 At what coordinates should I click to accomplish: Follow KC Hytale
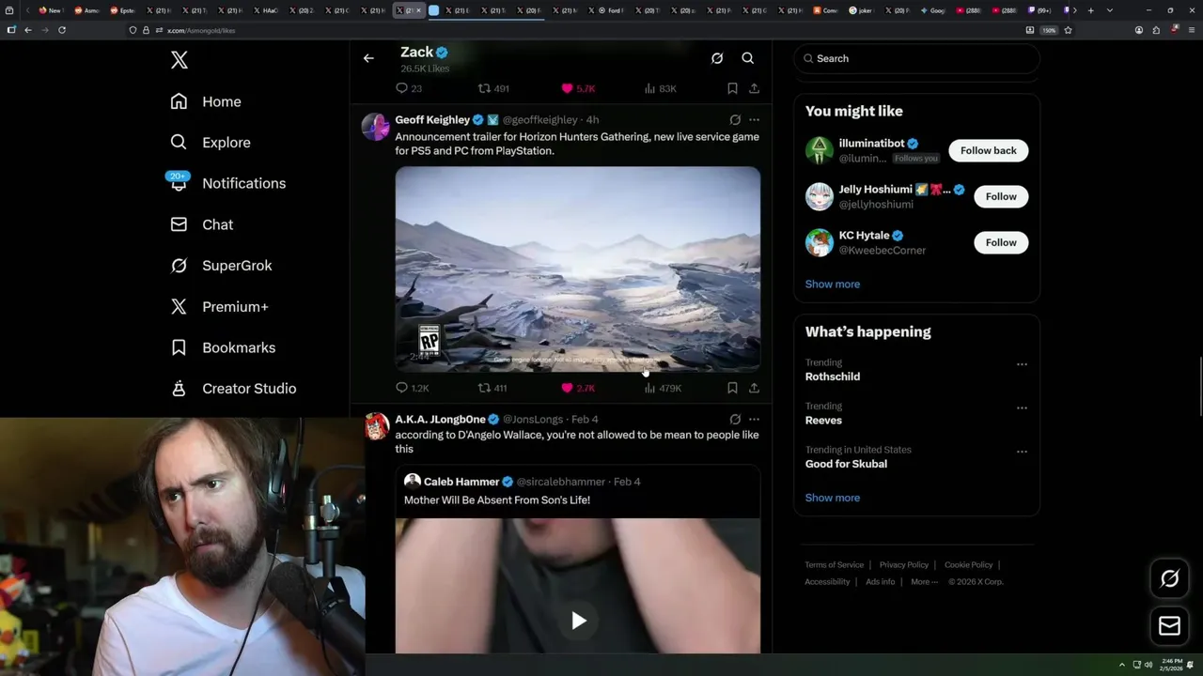(1001, 242)
